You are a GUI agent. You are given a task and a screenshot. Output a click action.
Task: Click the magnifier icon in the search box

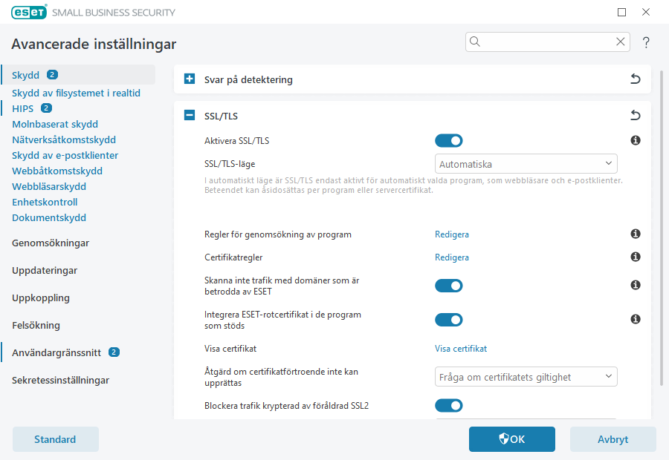tap(476, 42)
